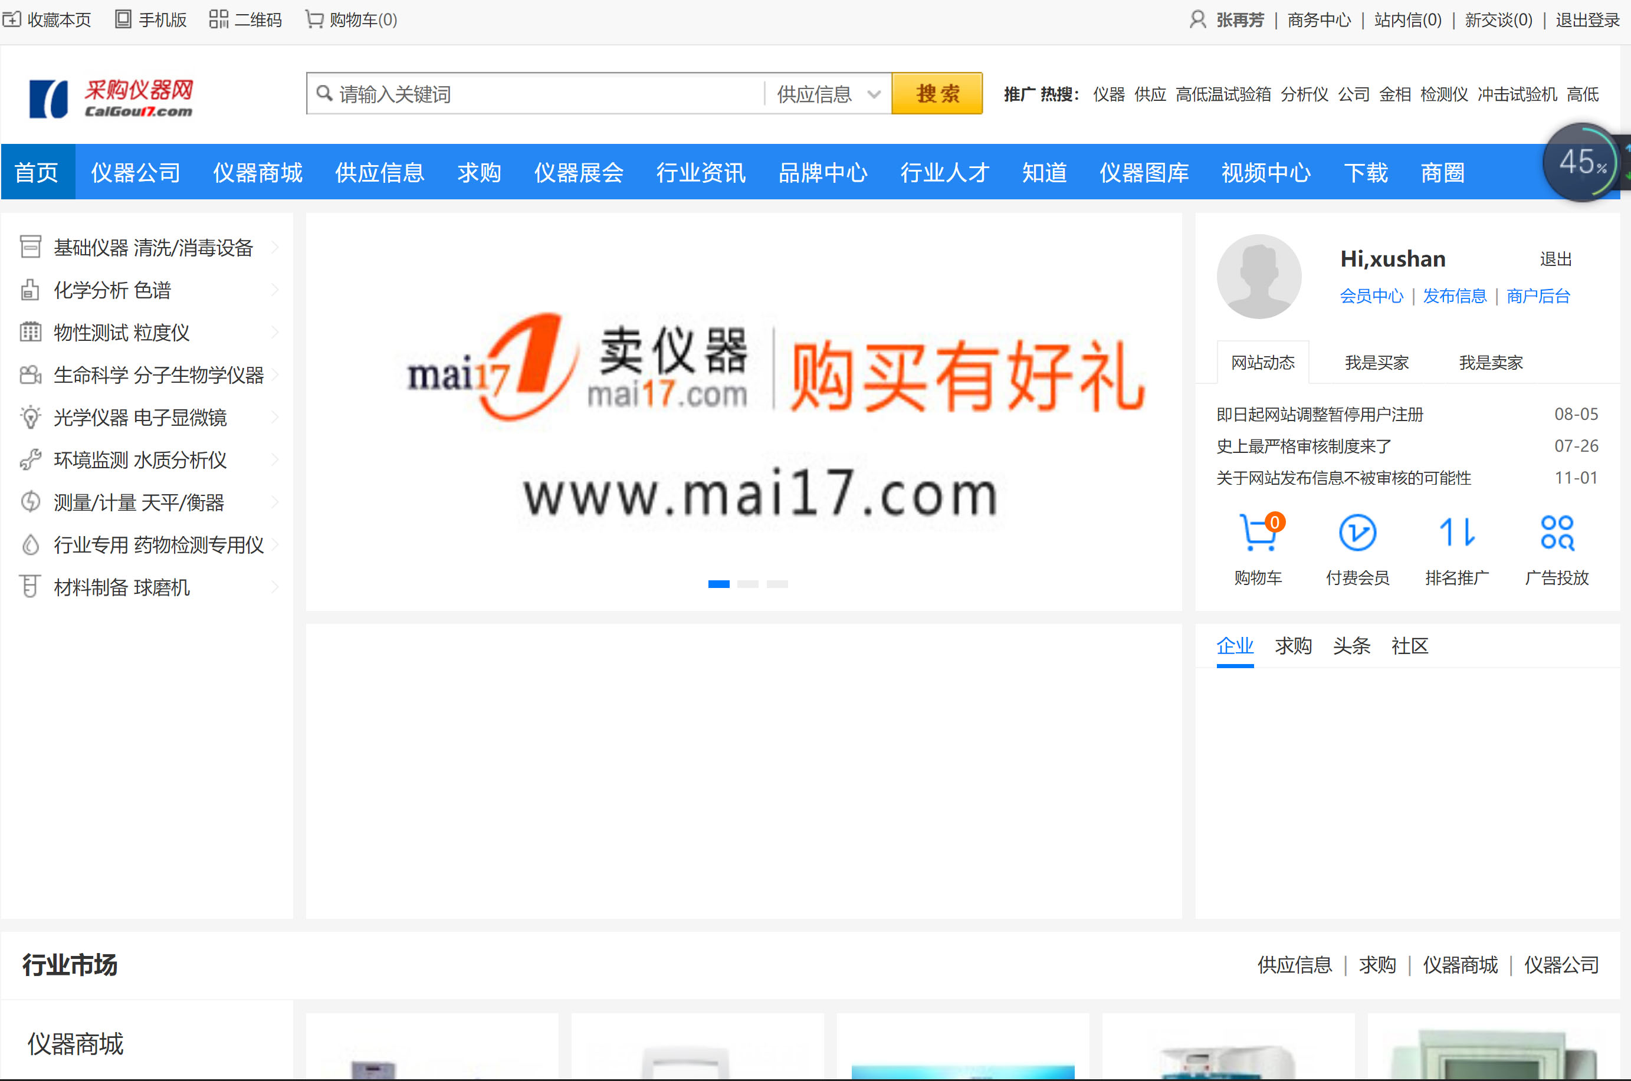Image resolution: width=1631 pixels, height=1081 pixels.
Task: Expand 基础仪器 清洗/消毒设备 category arrow
Action: pyautogui.click(x=275, y=247)
